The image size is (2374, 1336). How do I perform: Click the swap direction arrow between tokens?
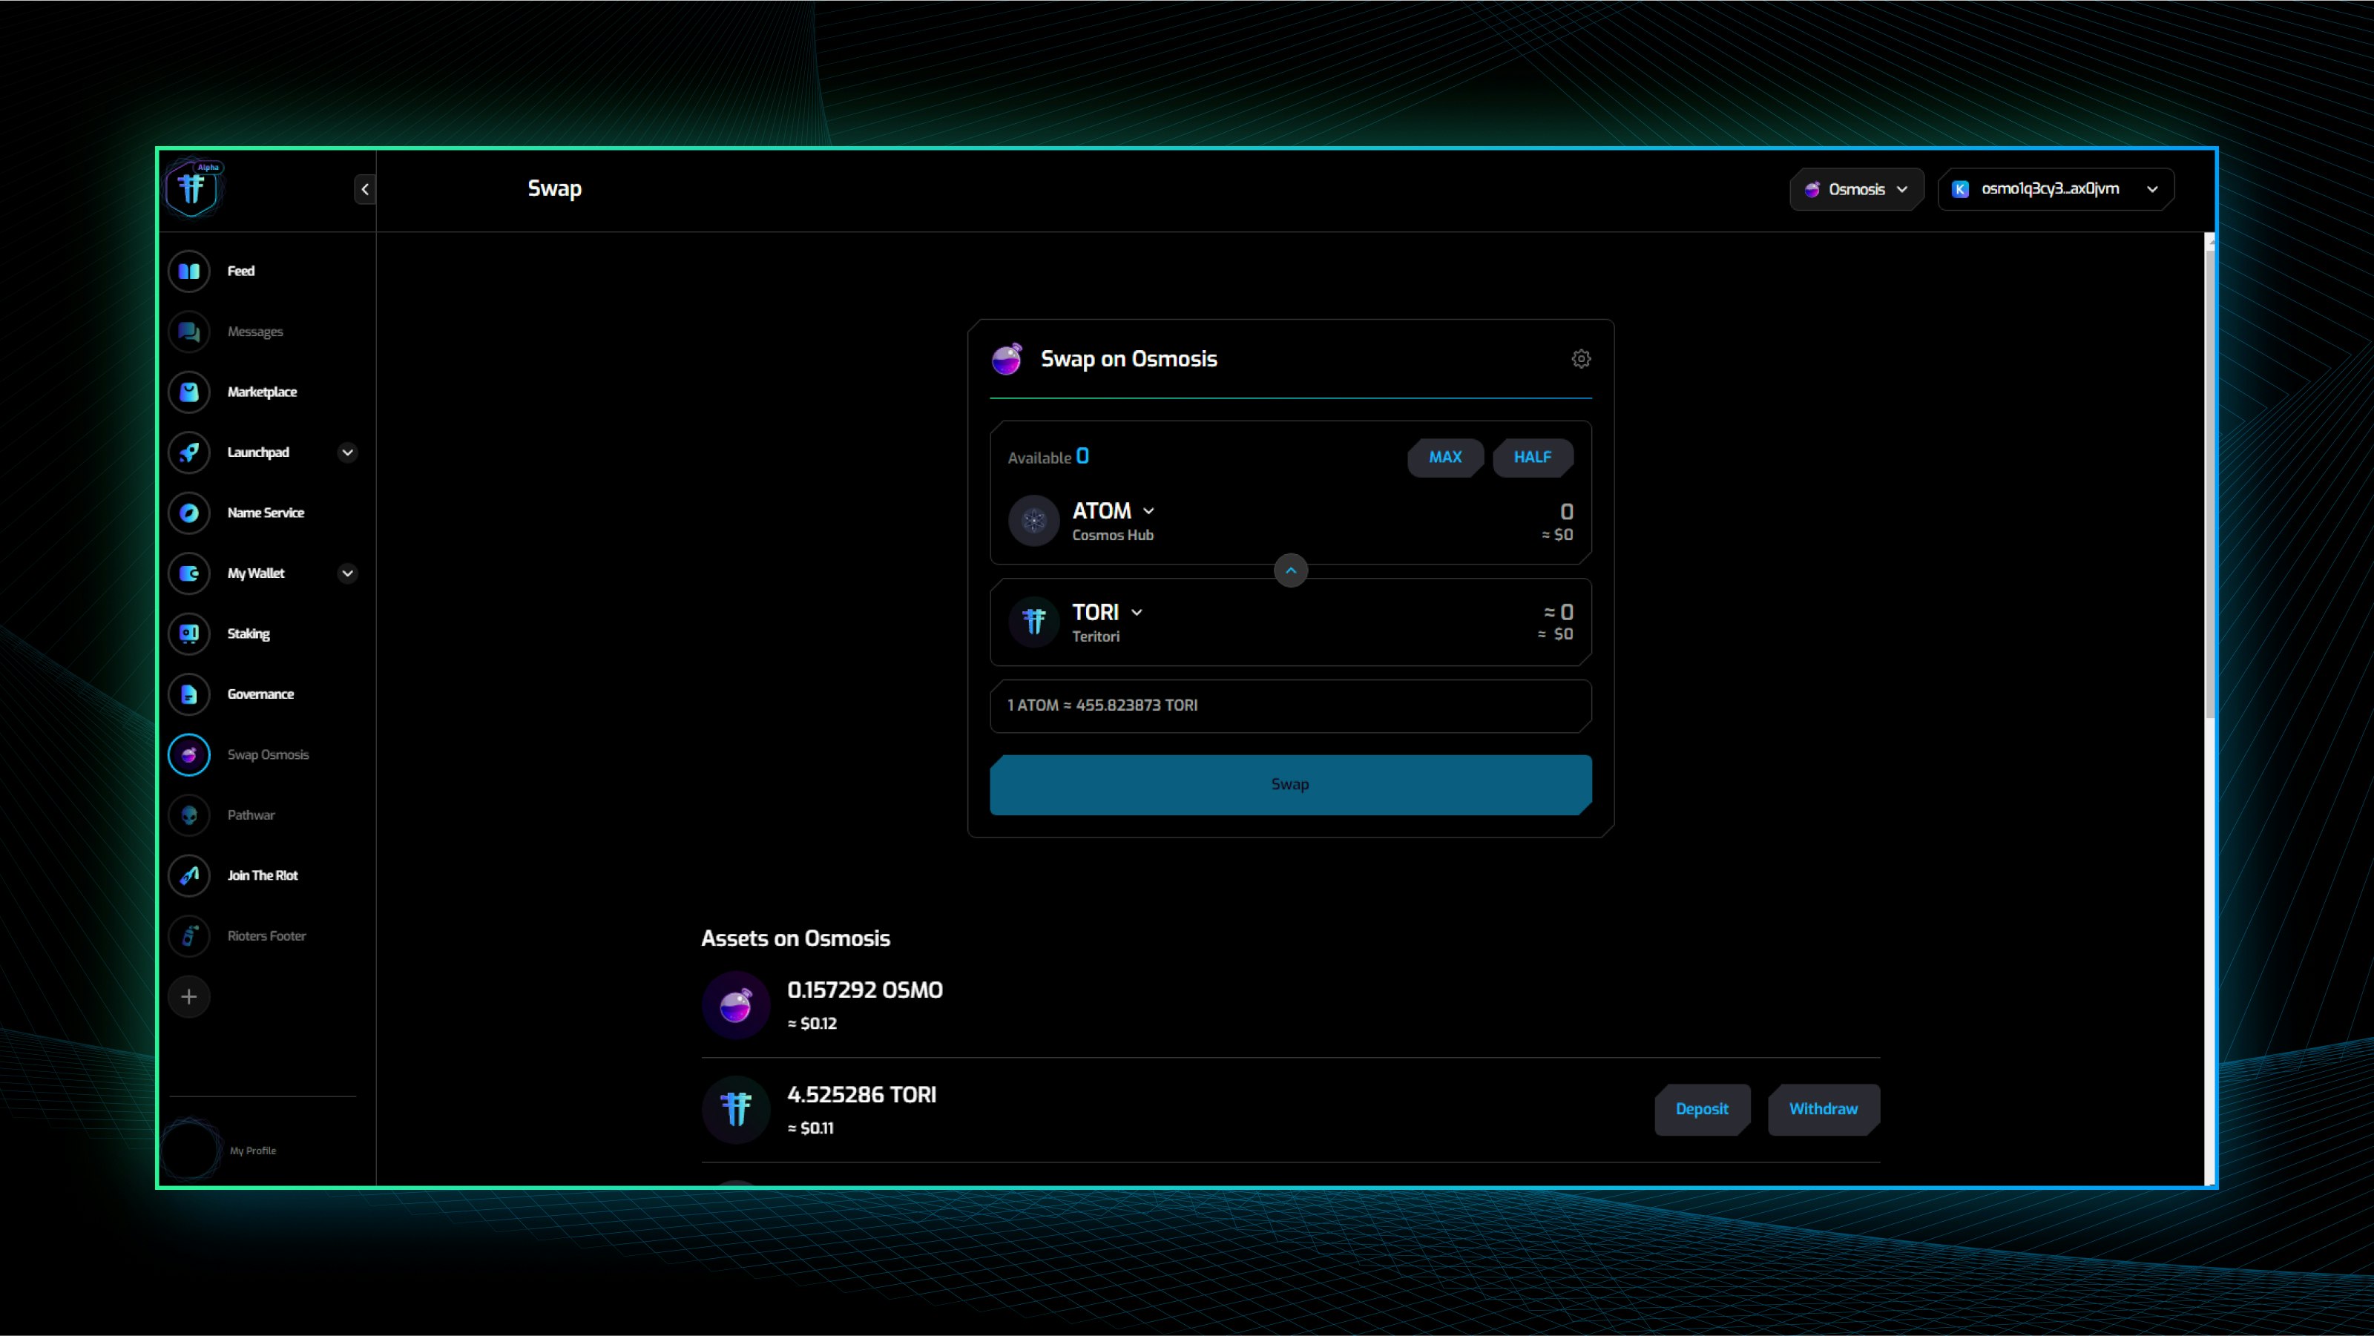point(1290,571)
